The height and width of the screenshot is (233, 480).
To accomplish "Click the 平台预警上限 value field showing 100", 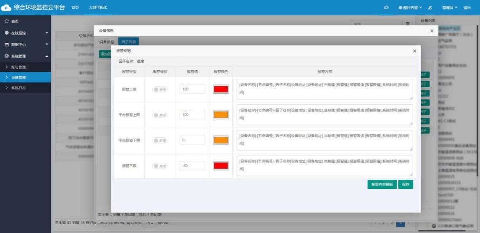I will 192,115.
